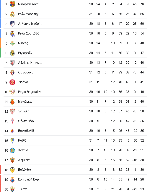Click the Betis green crest icon

point(12,43)
